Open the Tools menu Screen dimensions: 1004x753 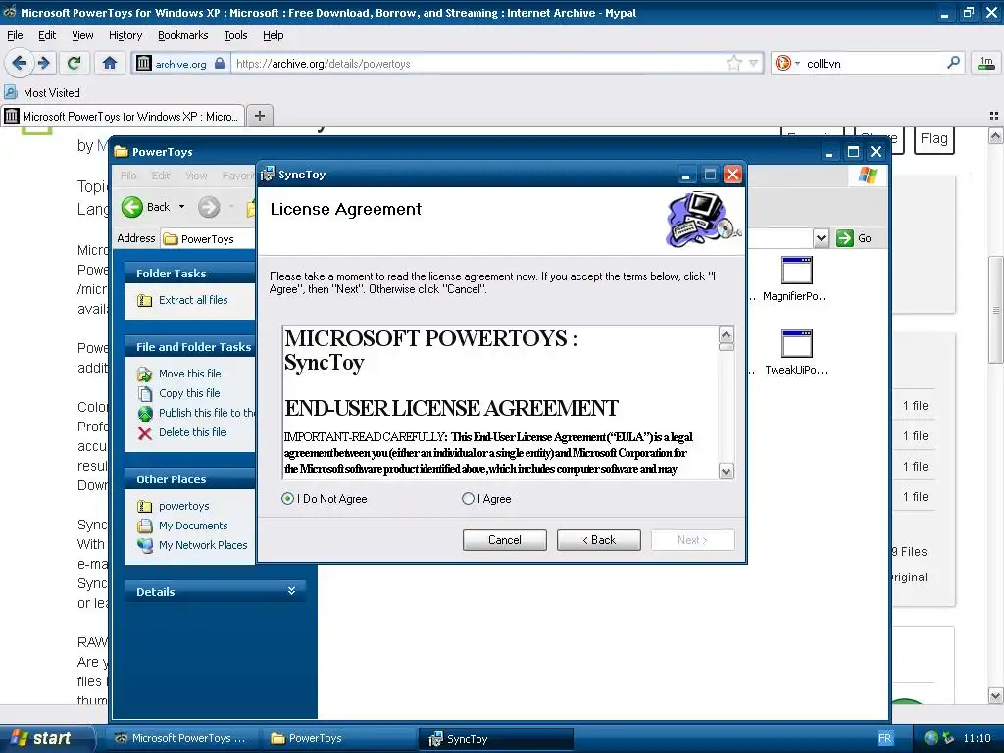tap(235, 35)
